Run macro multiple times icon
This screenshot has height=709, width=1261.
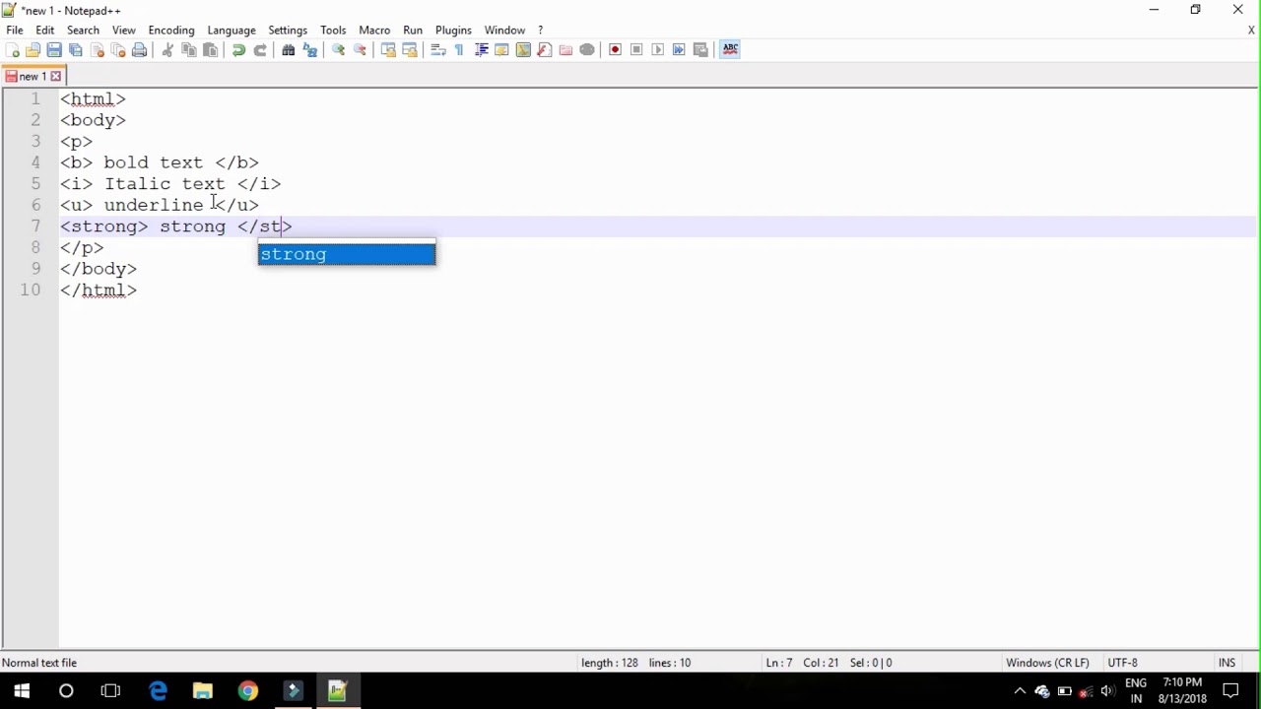coord(679,50)
